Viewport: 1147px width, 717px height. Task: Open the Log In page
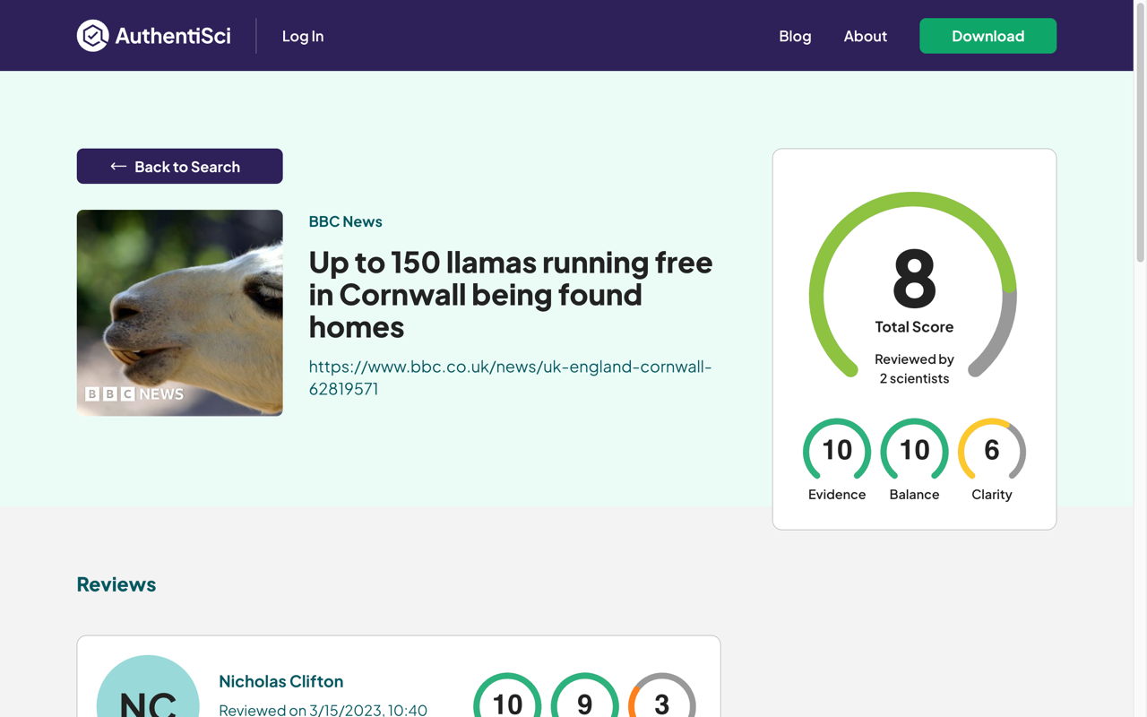coord(303,36)
